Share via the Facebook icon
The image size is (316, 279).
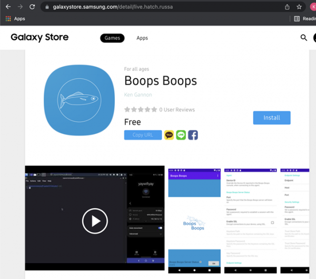coord(193,135)
